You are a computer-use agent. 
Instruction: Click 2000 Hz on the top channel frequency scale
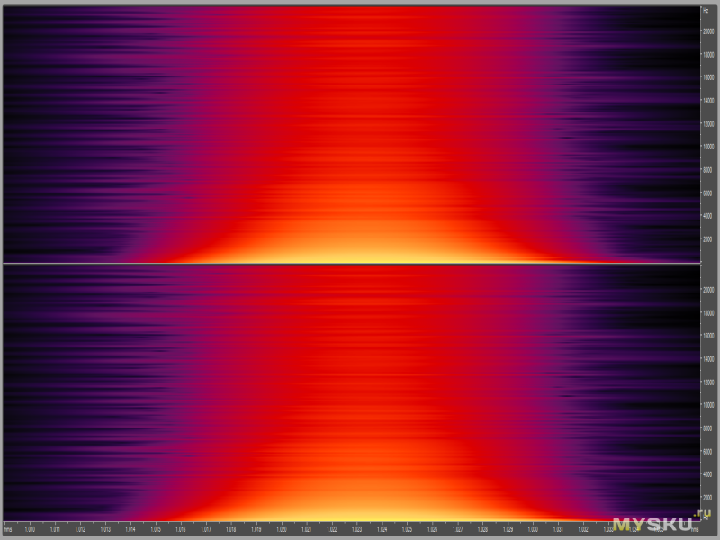click(x=708, y=238)
